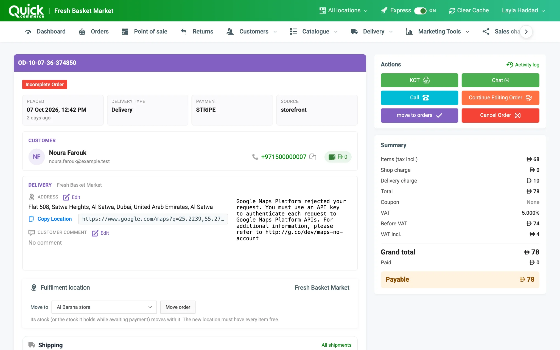Copy the customer phone number icon
Viewport: 560px width, 350px height.
[x=313, y=157]
